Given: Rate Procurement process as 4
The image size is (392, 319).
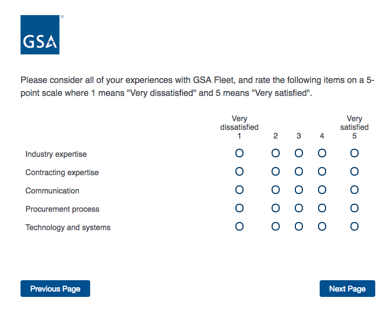Looking at the screenshot, I should [322, 209].
